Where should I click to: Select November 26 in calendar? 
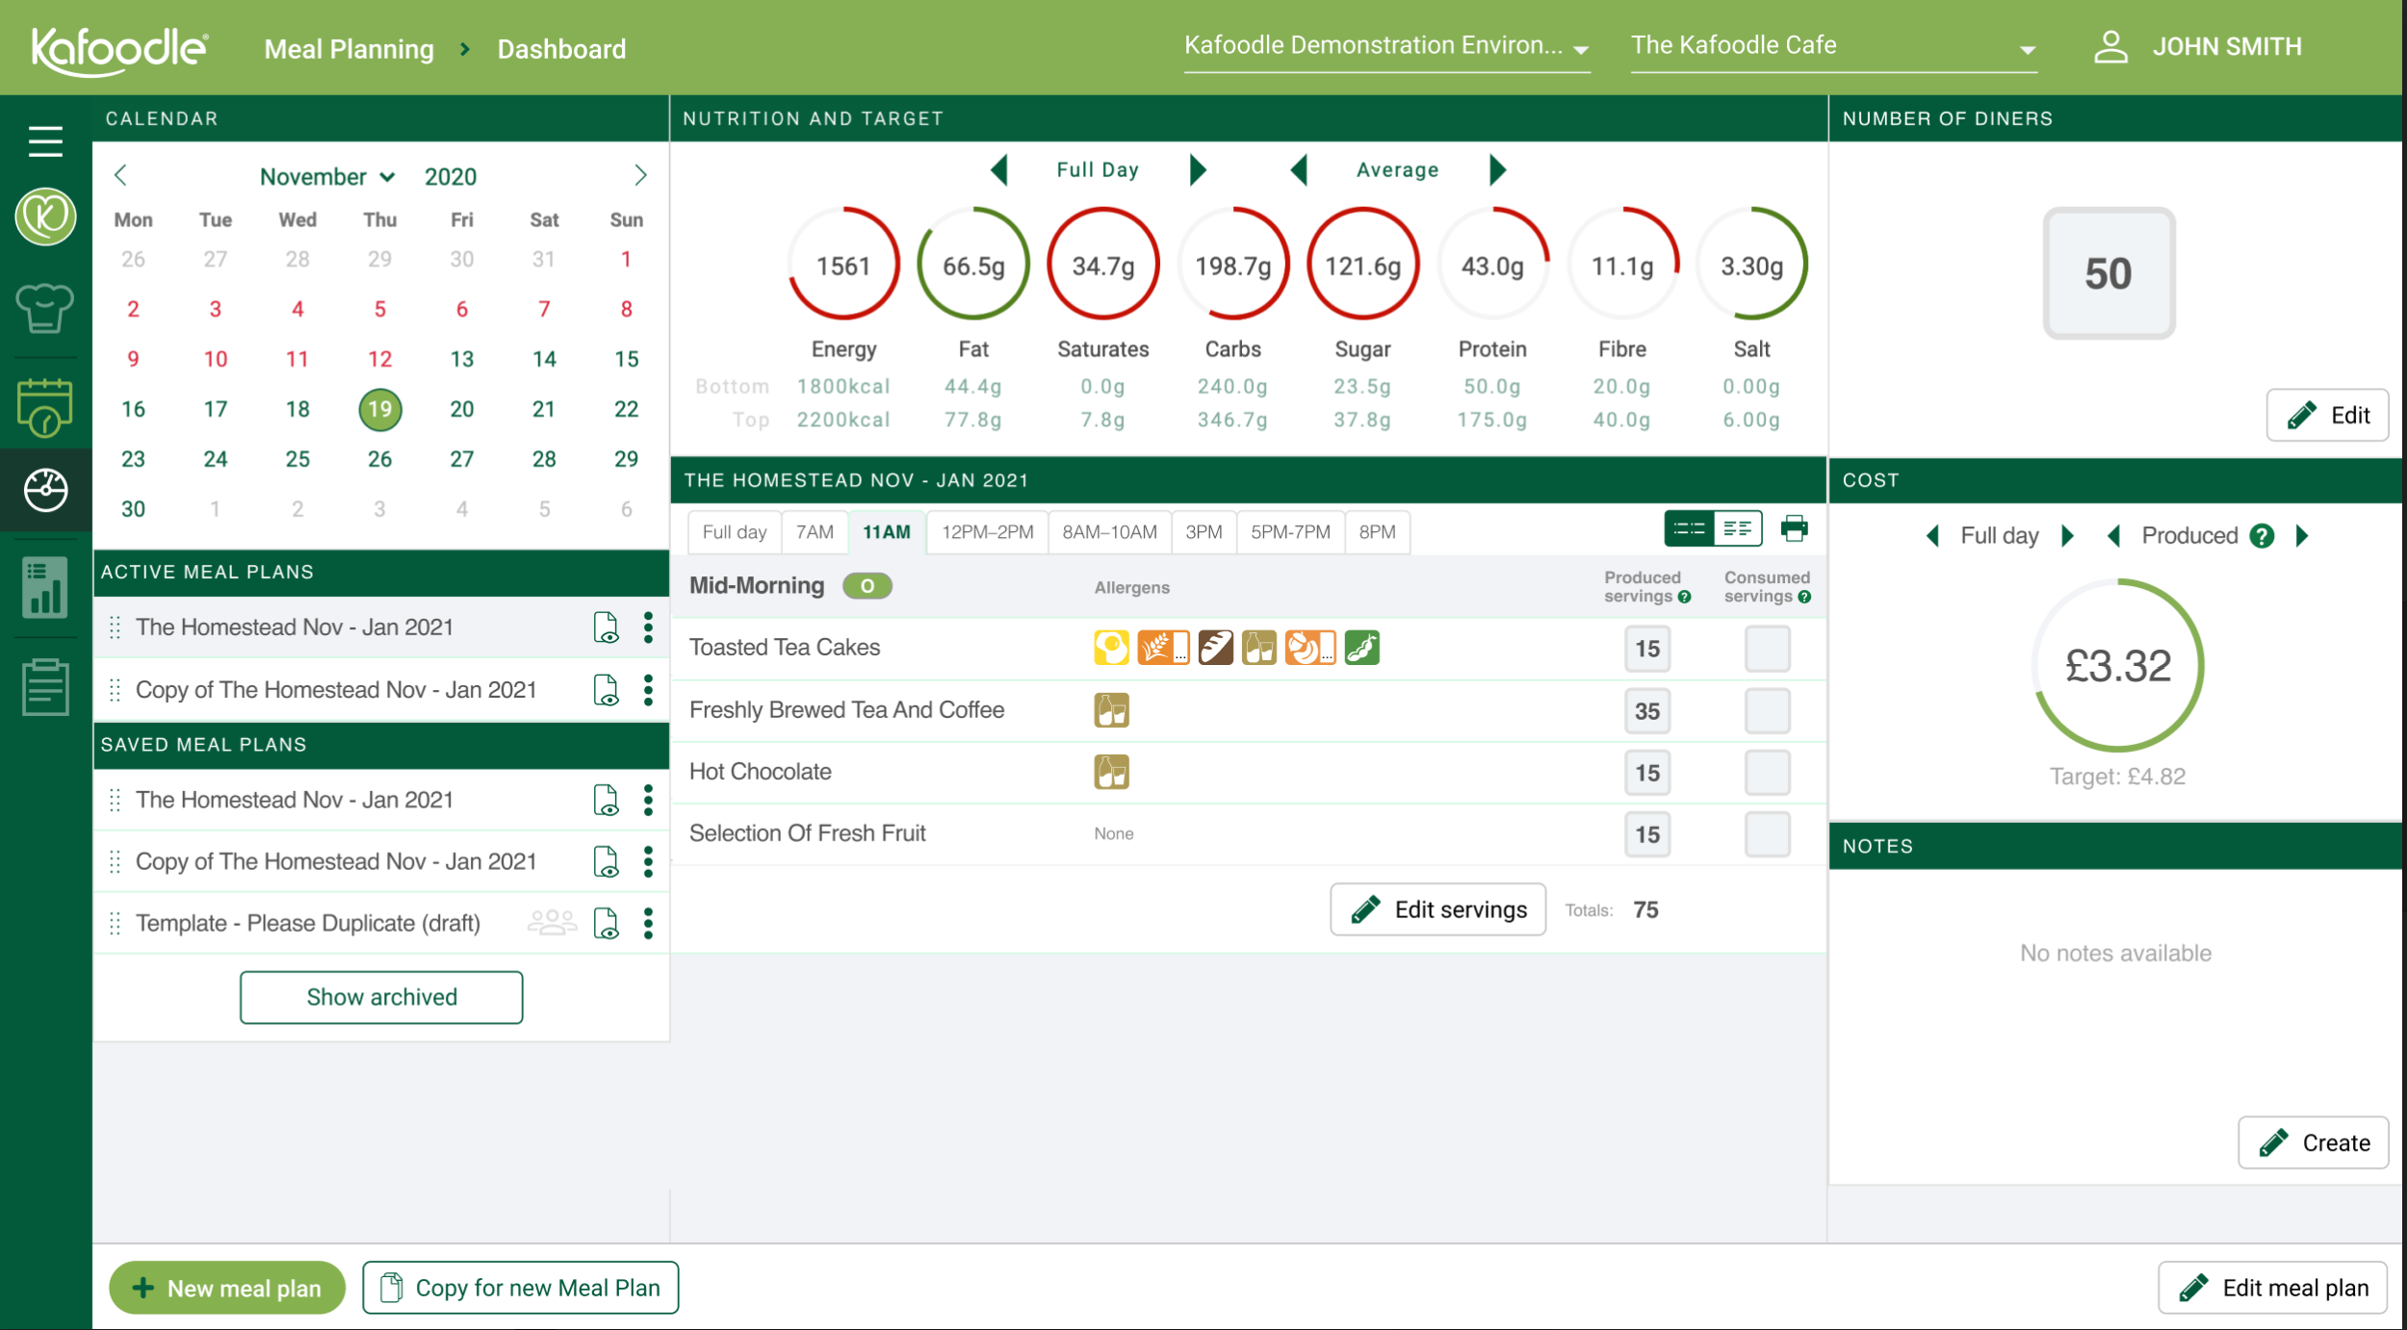click(x=379, y=459)
